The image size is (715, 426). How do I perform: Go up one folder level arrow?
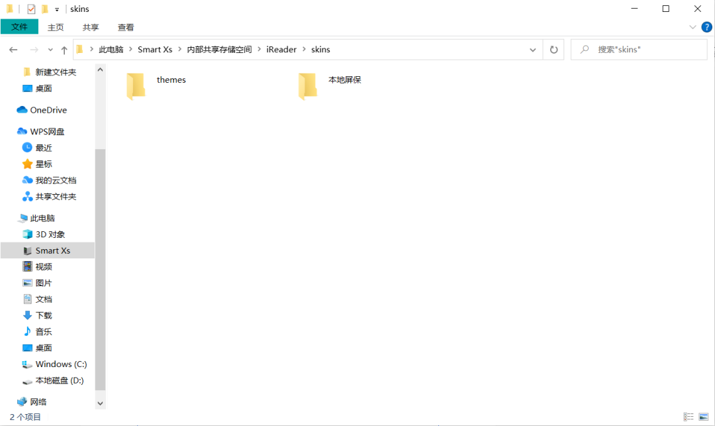[x=64, y=50]
